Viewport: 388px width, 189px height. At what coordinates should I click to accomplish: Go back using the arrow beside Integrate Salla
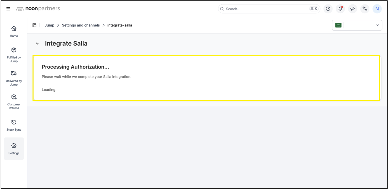37,44
